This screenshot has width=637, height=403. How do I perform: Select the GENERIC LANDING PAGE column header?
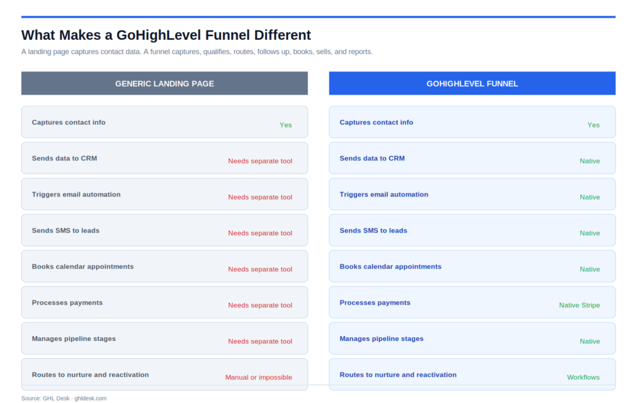164,83
